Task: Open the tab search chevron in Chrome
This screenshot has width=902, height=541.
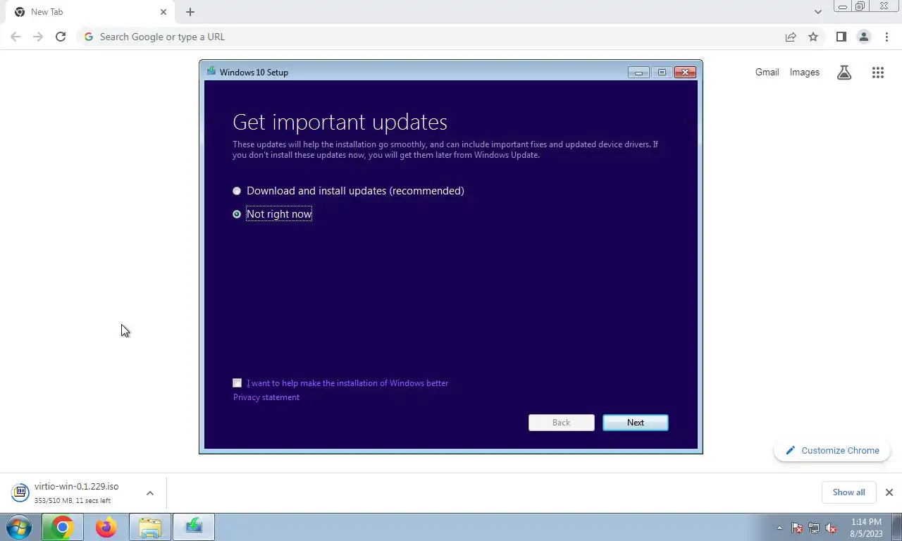Action: 818,12
